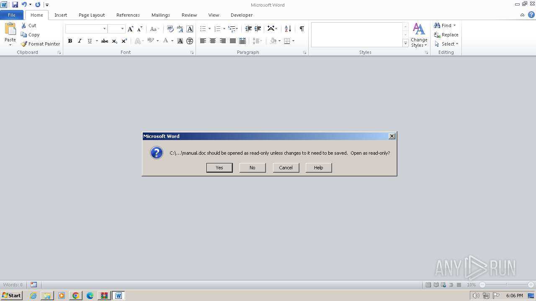Click the Multilevel List icon

click(x=232, y=29)
